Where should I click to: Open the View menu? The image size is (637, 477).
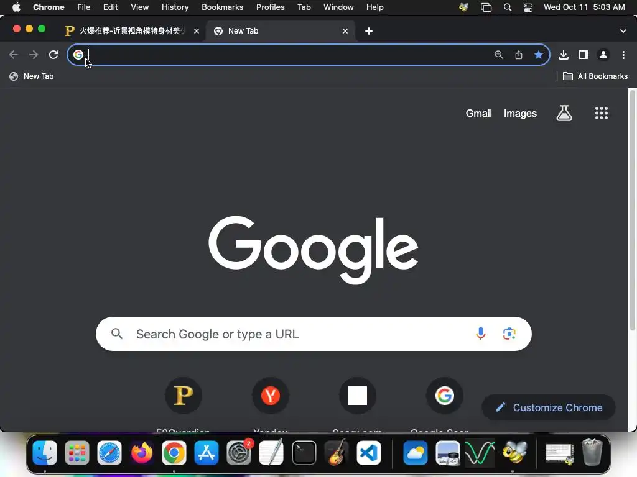click(139, 7)
